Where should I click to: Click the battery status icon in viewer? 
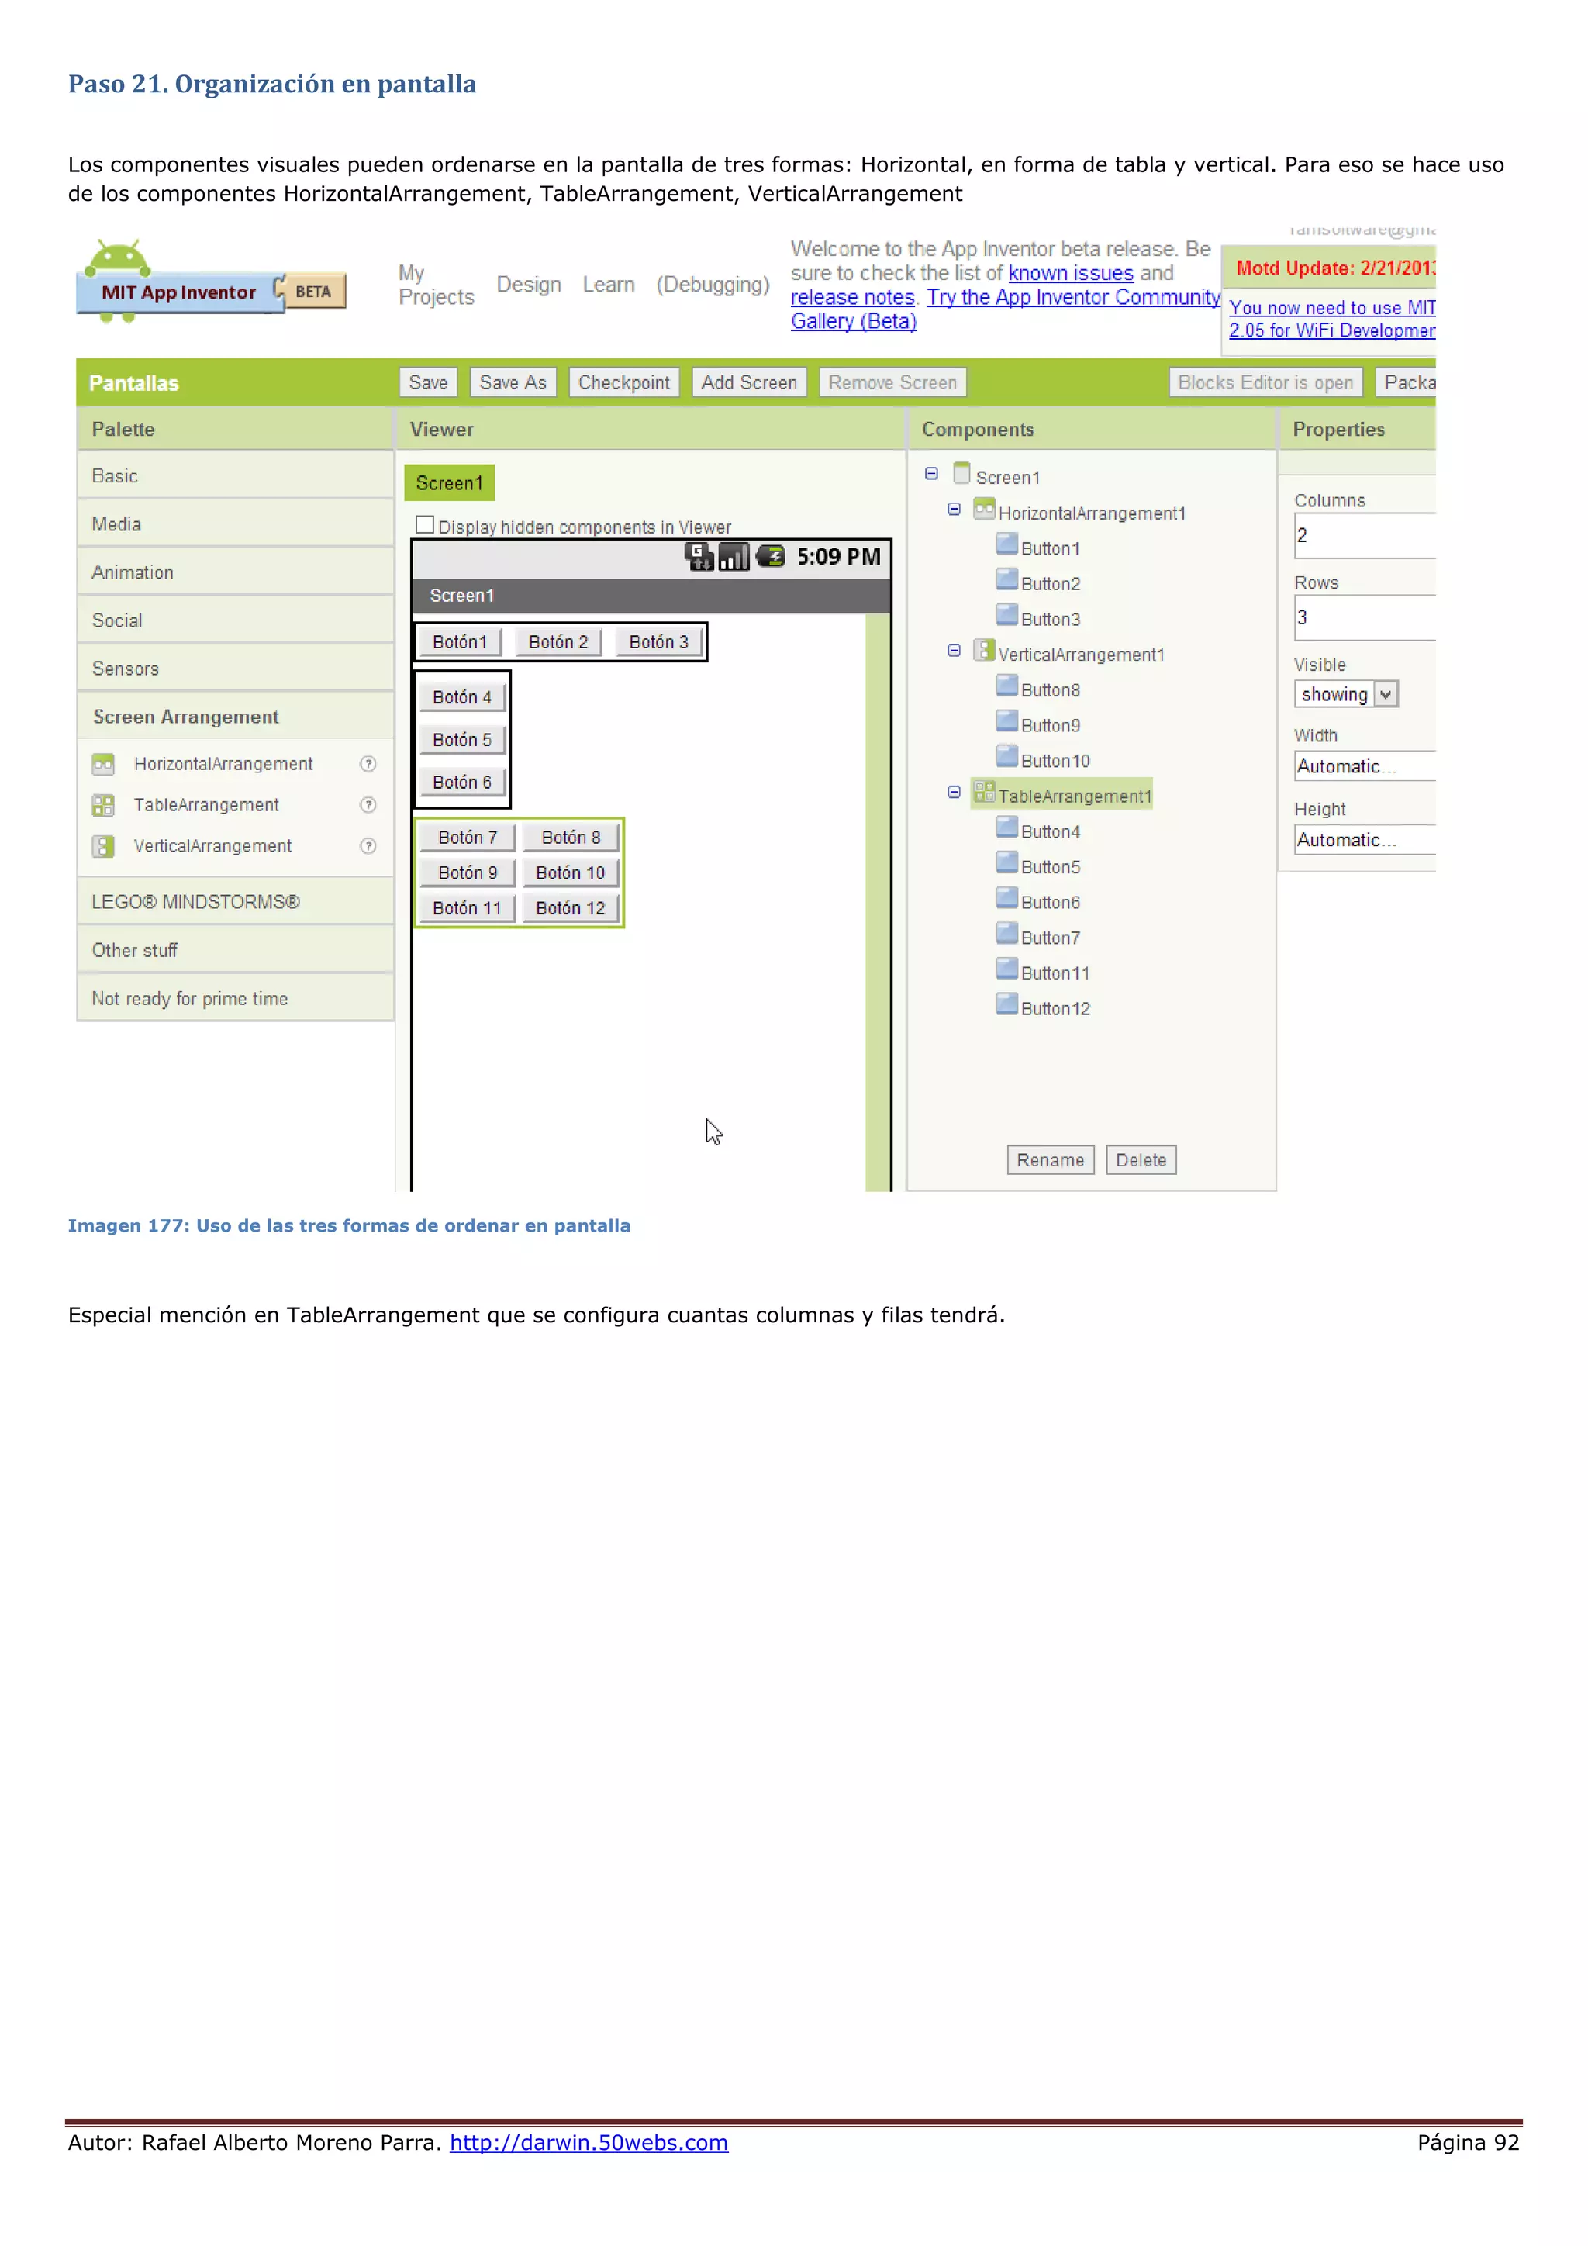771,557
